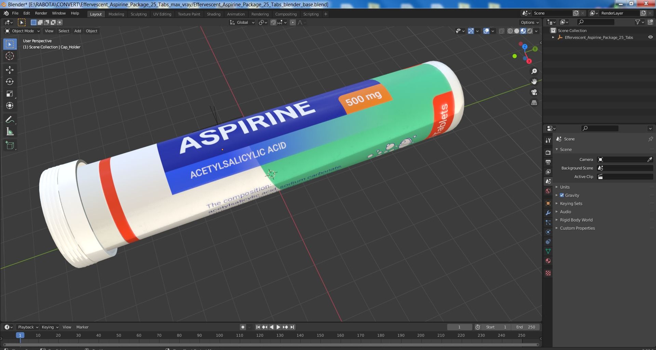Expand the Units panel
This screenshot has height=350, width=656.
pyautogui.click(x=564, y=187)
